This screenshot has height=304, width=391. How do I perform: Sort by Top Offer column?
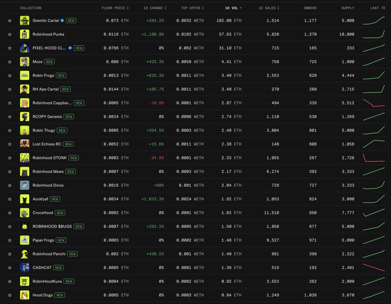pos(193,8)
